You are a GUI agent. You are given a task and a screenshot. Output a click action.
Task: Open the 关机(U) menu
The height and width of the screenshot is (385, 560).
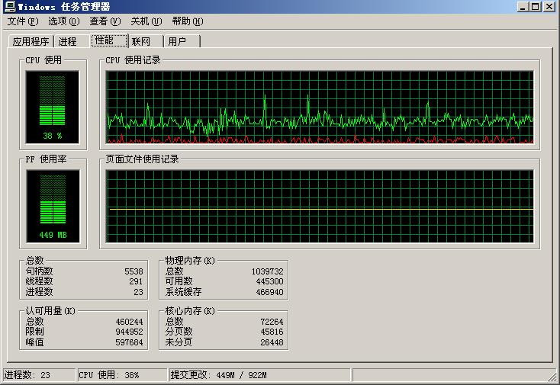[146, 21]
